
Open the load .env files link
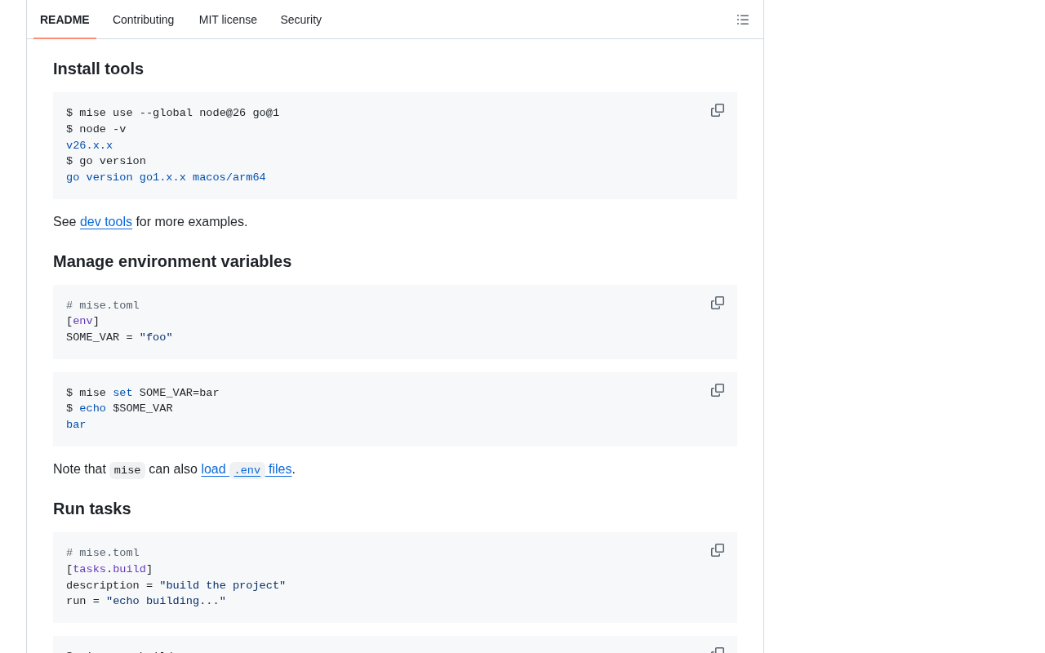coord(247,469)
